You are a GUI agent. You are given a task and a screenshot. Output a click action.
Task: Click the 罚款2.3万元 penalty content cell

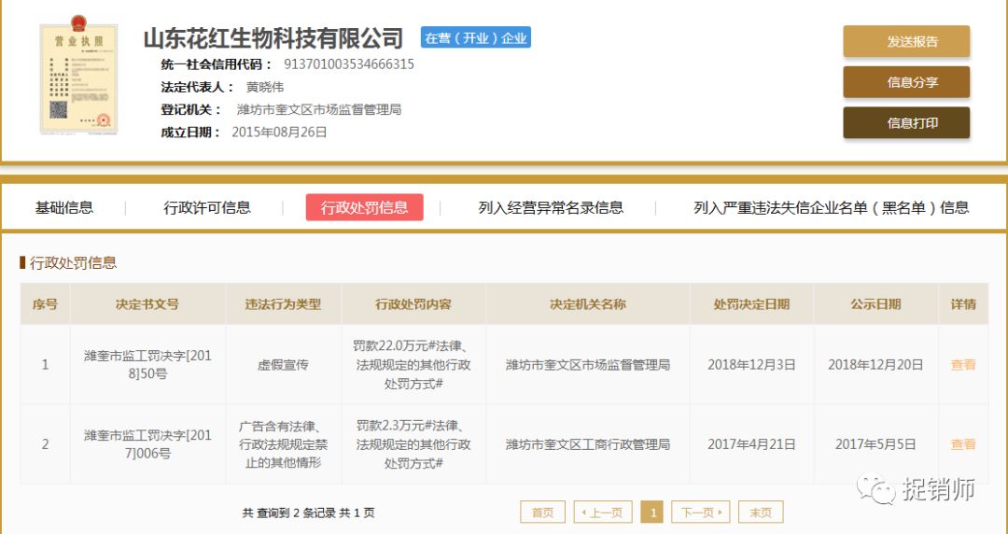[413, 444]
